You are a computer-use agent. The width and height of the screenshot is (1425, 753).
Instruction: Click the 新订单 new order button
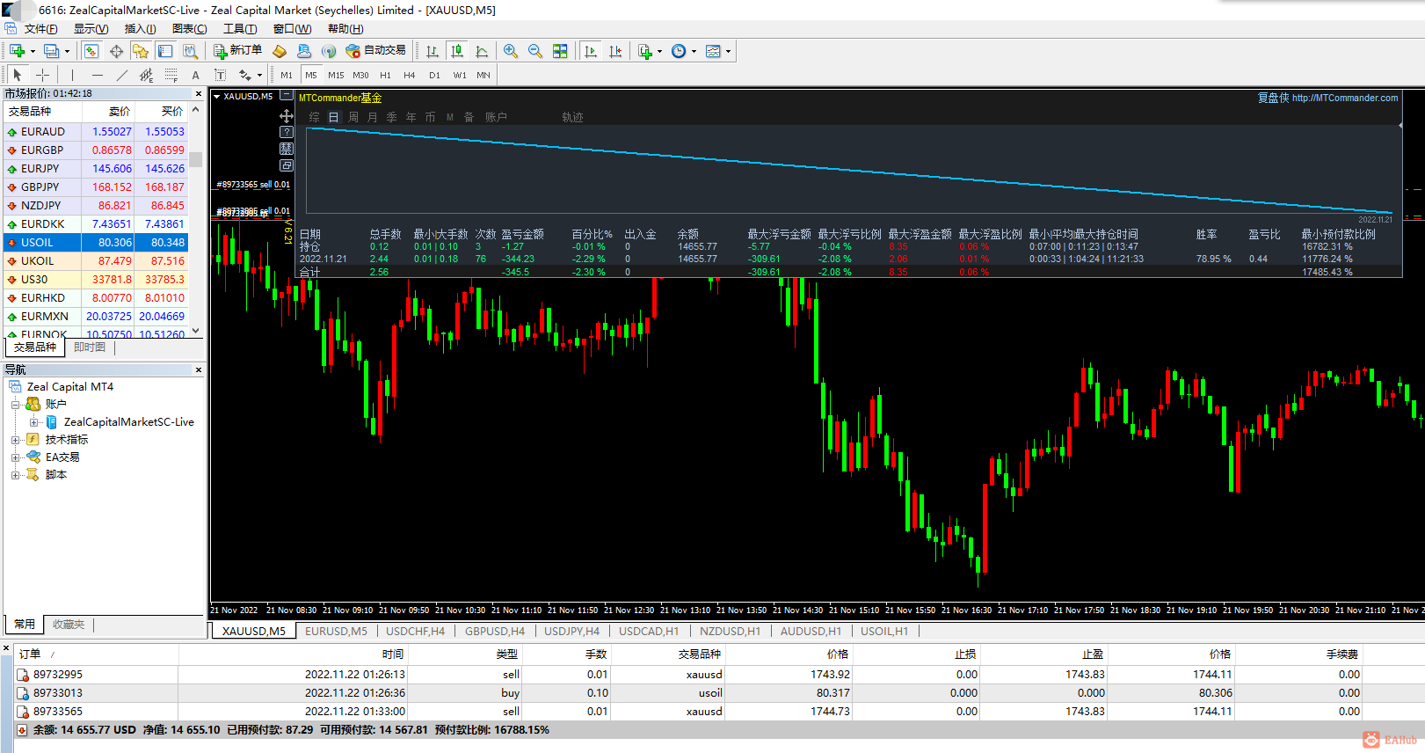tap(237, 51)
